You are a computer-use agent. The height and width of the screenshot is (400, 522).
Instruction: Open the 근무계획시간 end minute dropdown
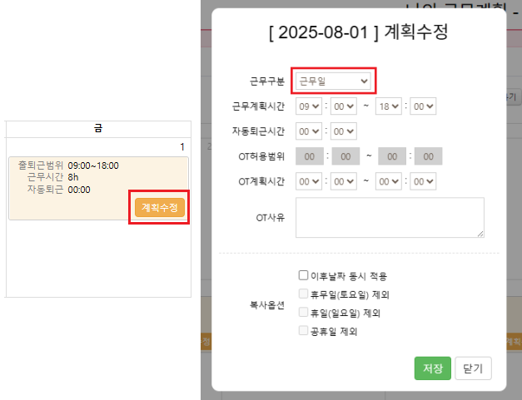pos(423,106)
